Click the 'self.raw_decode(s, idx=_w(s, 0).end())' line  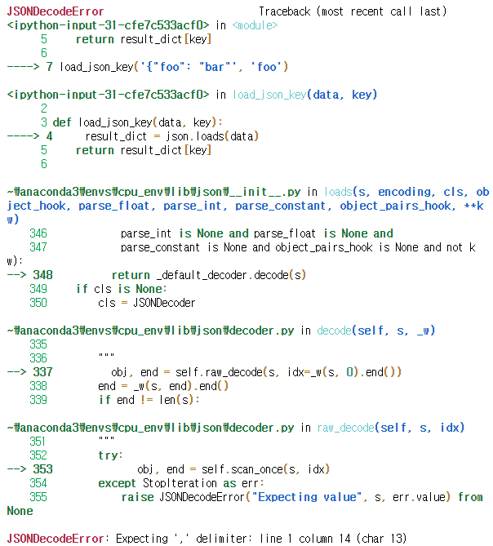[256, 372]
